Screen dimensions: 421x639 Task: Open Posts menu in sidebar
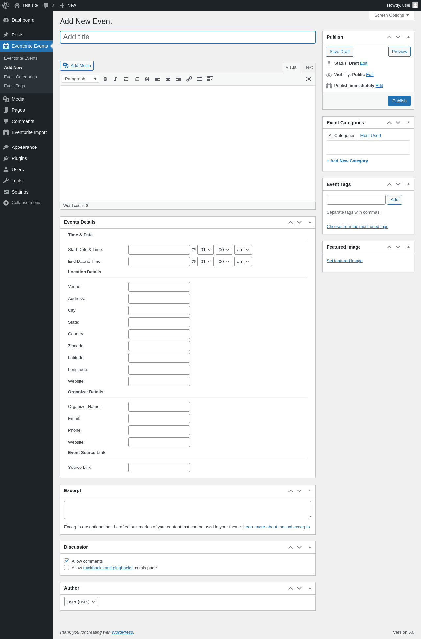coord(26,35)
